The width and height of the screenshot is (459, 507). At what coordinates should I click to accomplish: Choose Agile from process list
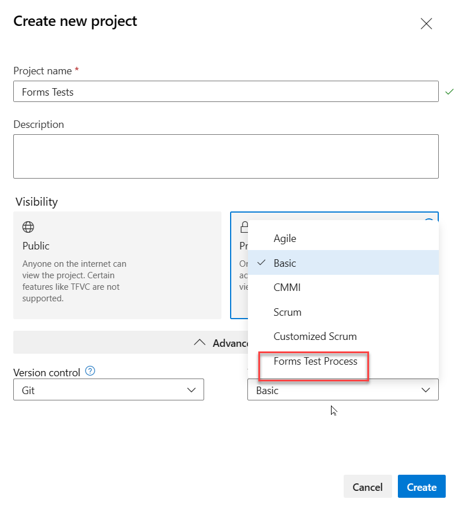[285, 238]
